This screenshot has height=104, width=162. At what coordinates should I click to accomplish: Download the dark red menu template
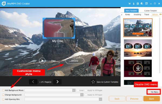coord(138,68)
